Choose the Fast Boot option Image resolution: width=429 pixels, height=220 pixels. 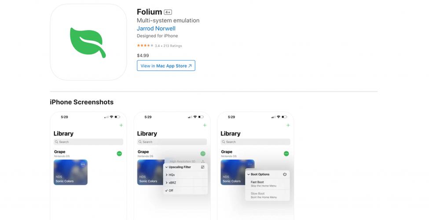click(x=268, y=184)
